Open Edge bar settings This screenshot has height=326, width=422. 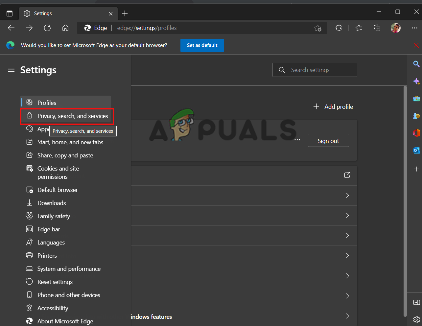click(x=66, y=229)
